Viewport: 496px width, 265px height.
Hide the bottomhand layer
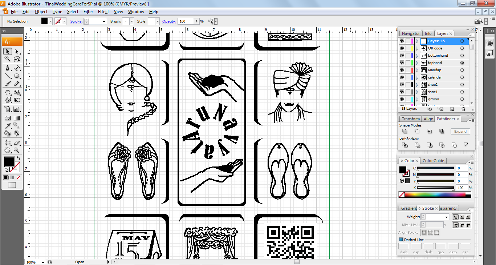(x=402, y=56)
